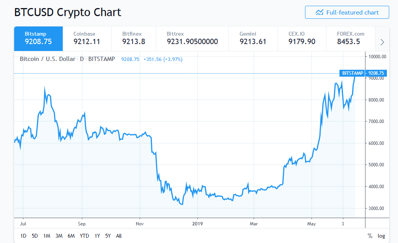Image resolution: width=398 pixels, height=243 pixels.
Task: Set range to YTD
Action: point(84,236)
